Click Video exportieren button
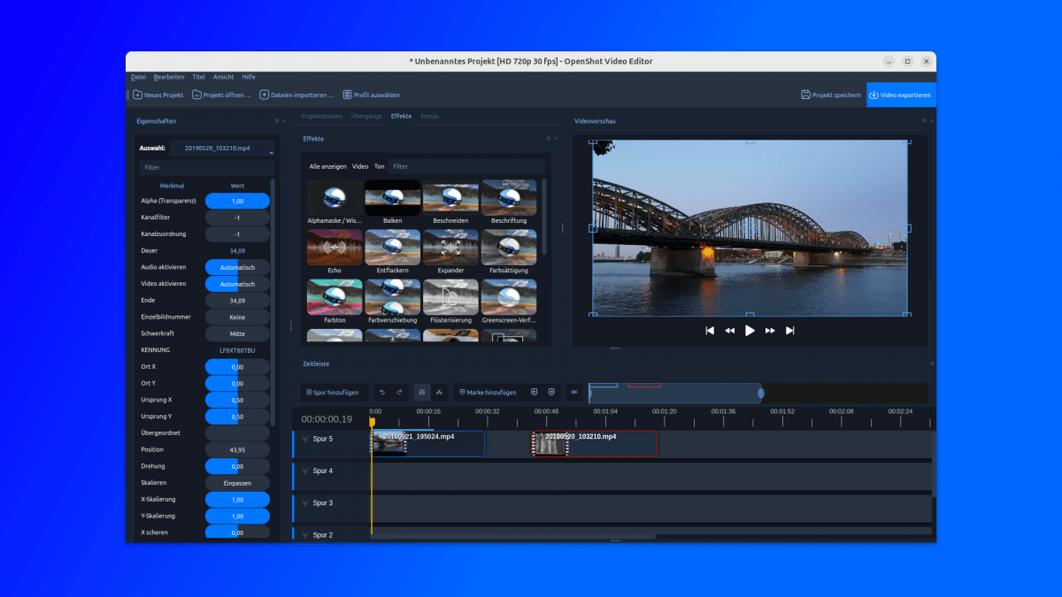The image size is (1062, 597). click(x=900, y=95)
